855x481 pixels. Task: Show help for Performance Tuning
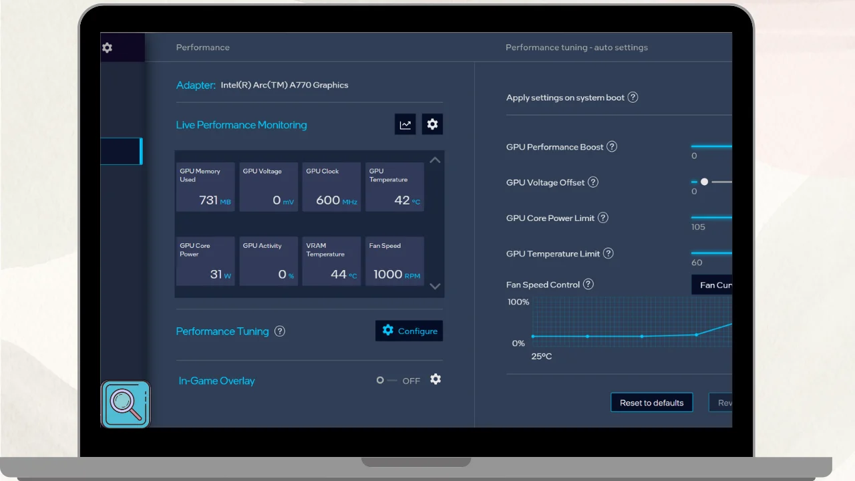coord(280,331)
